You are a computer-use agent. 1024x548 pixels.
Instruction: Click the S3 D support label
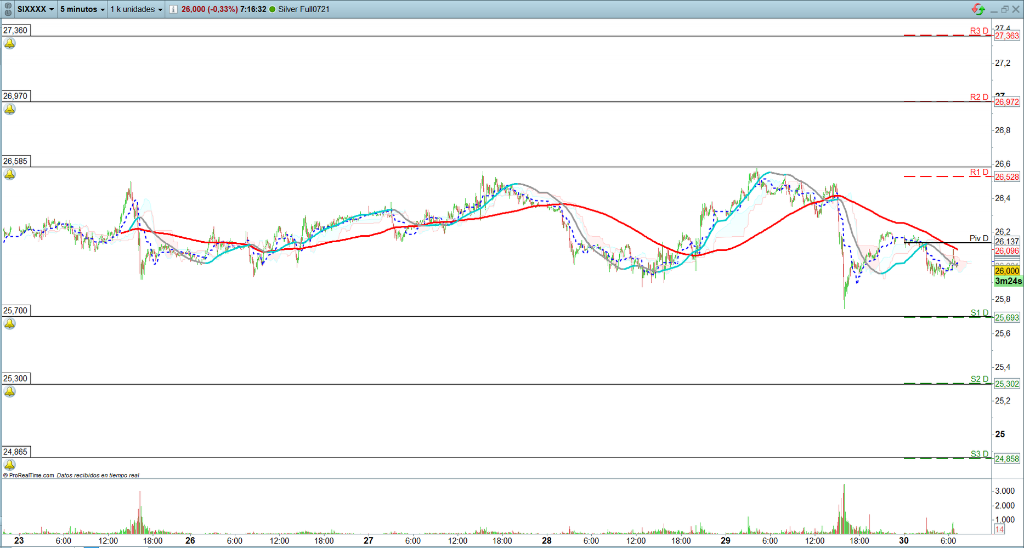pos(980,454)
